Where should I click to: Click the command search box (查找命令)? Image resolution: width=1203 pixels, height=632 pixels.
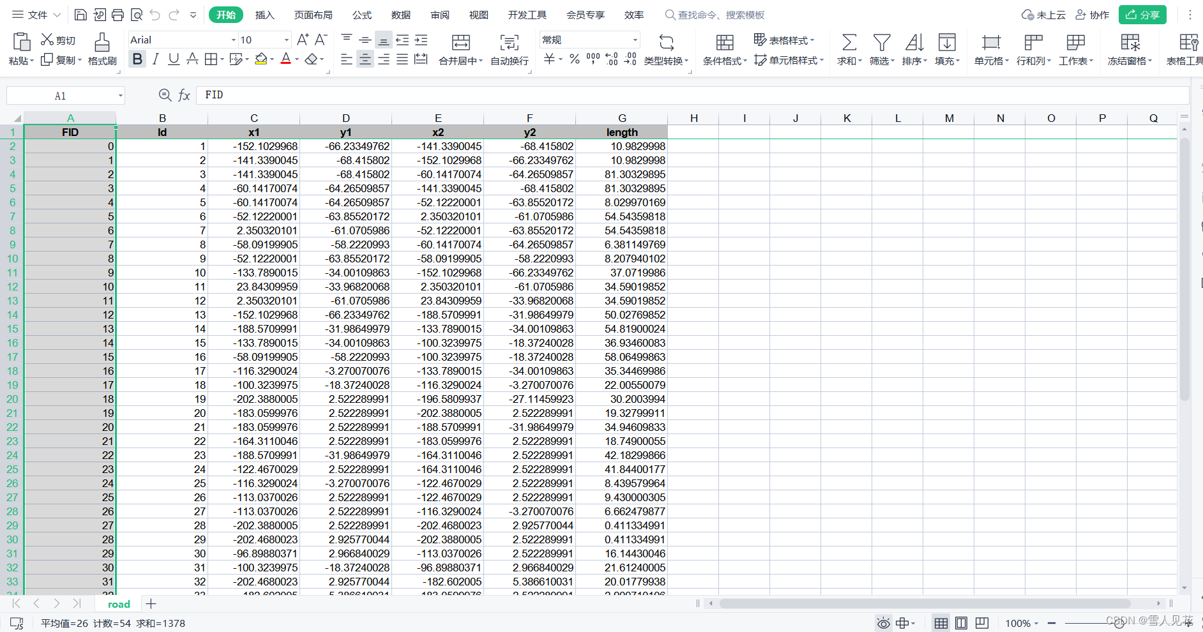(715, 15)
